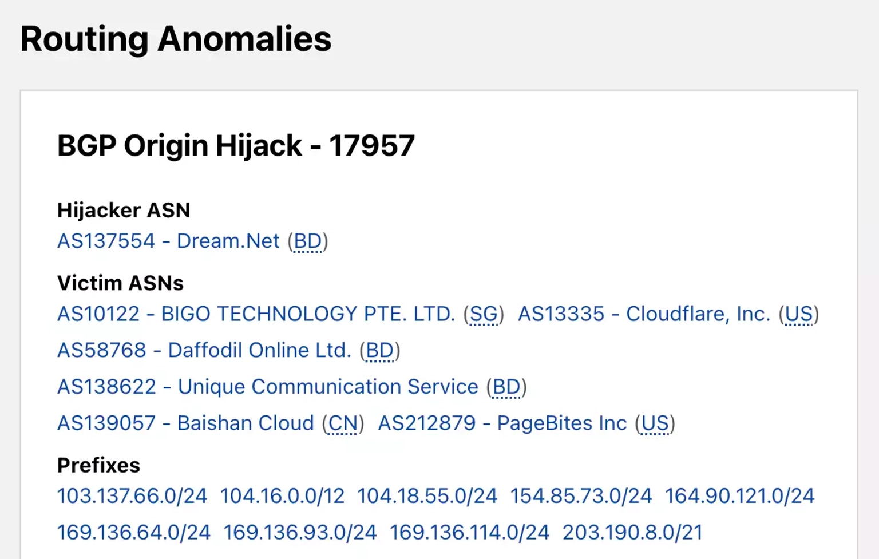The height and width of the screenshot is (559, 879).
Task: Select prefix 154.85.73.0/24
Action: coord(581,495)
